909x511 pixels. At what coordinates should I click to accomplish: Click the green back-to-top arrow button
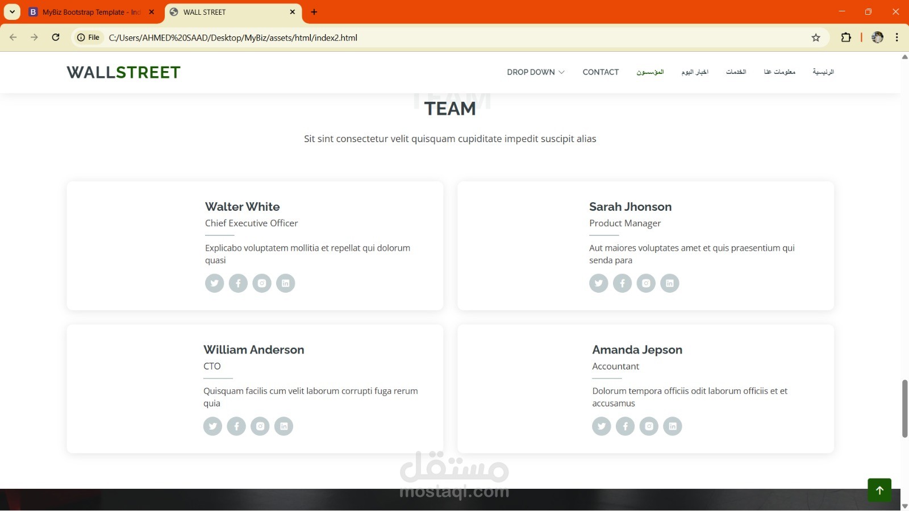pos(879,490)
